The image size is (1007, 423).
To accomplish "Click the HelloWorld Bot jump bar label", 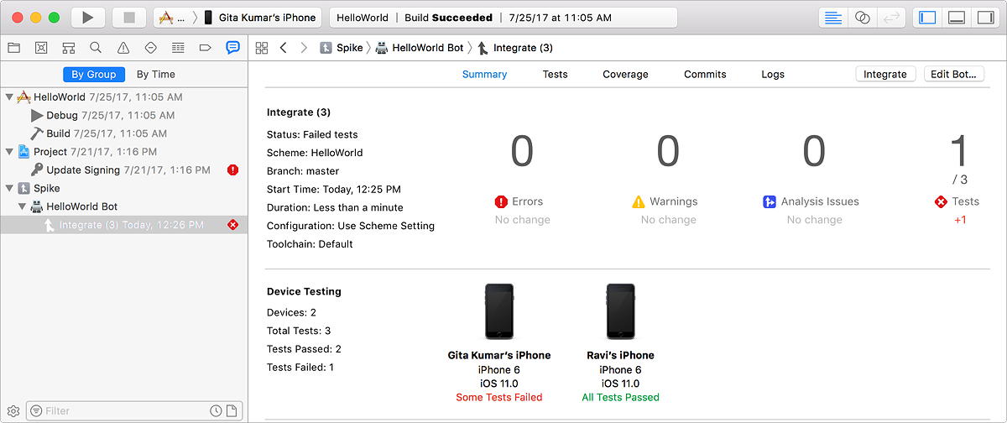I will tap(428, 48).
